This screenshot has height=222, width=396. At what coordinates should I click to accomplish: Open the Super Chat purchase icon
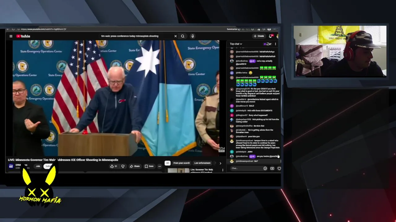[272, 168]
